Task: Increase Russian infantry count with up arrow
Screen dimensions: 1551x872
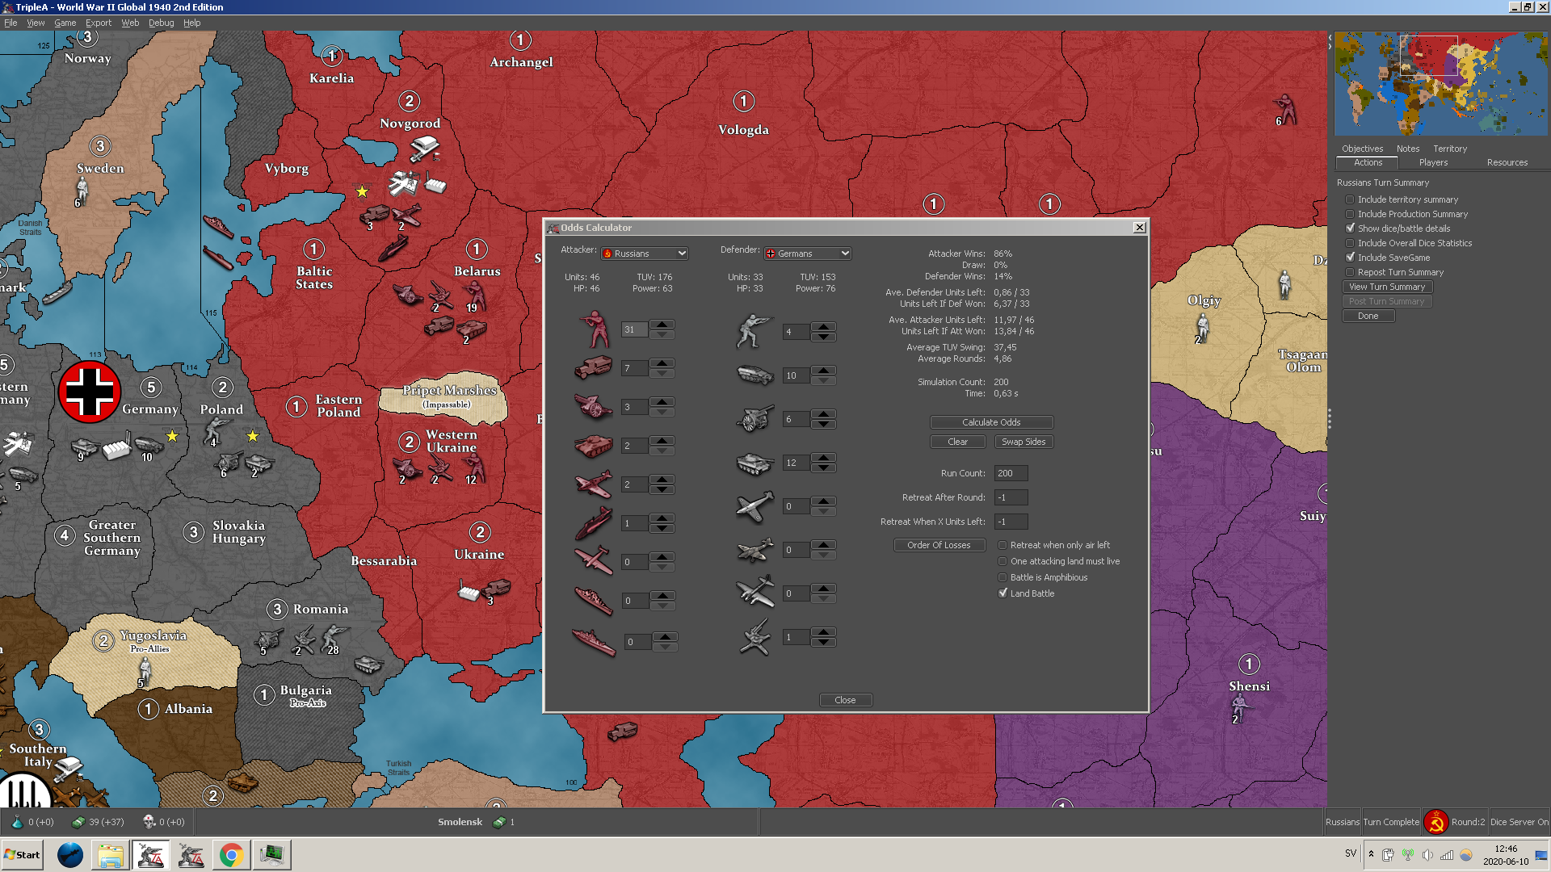Action: (x=662, y=325)
